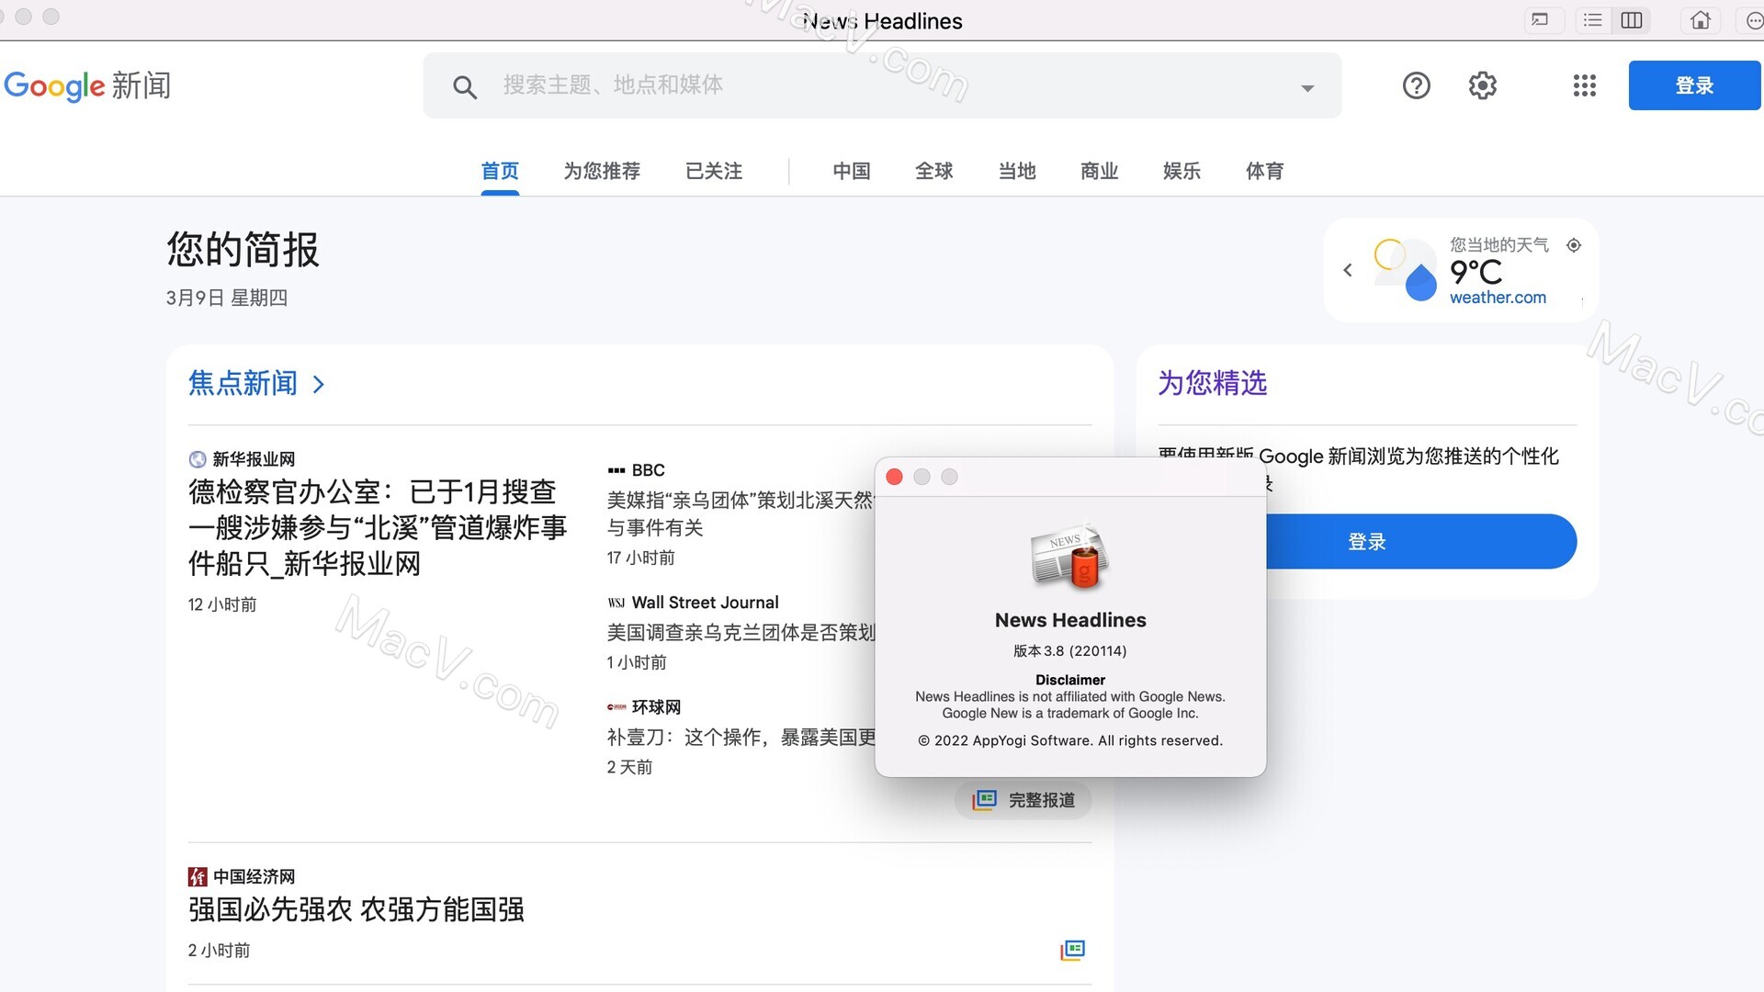The width and height of the screenshot is (1764, 992).
Task: Open the 体育 tab
Action: 1265,171
